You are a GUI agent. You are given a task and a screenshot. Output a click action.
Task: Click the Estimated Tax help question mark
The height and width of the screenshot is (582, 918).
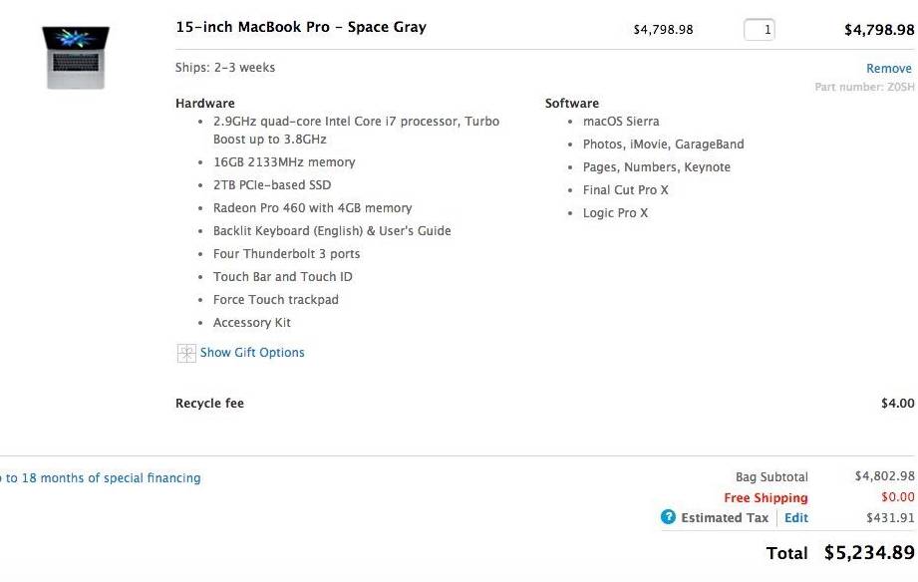point(669,517)
